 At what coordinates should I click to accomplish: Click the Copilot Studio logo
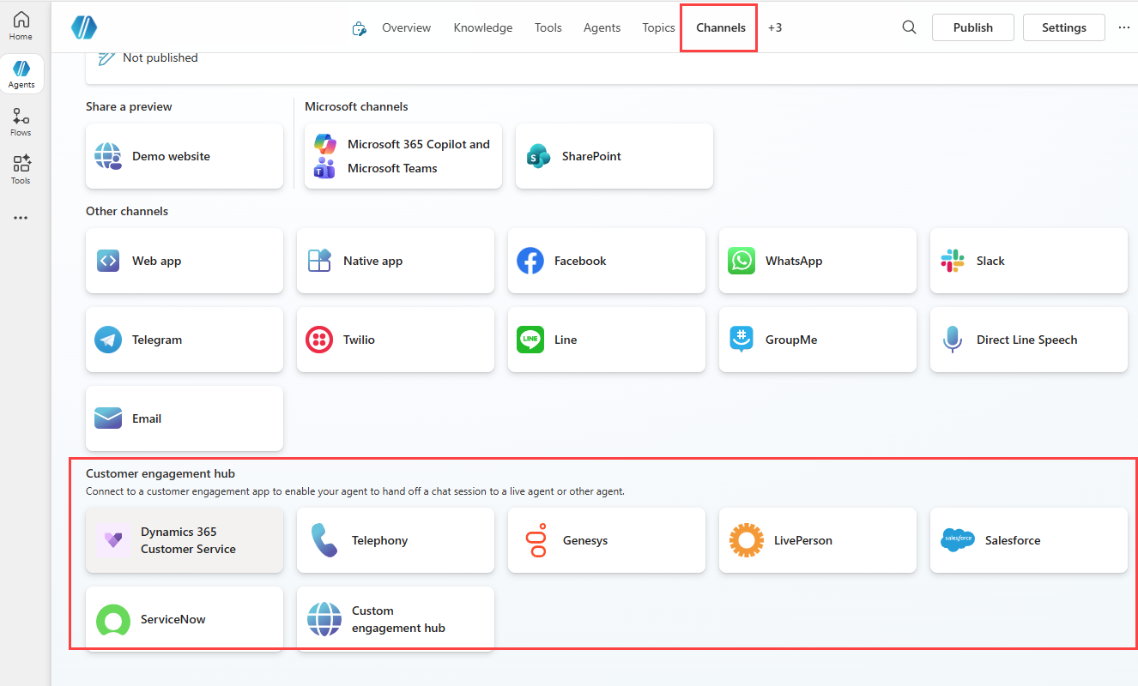click(x=84, y=27)
